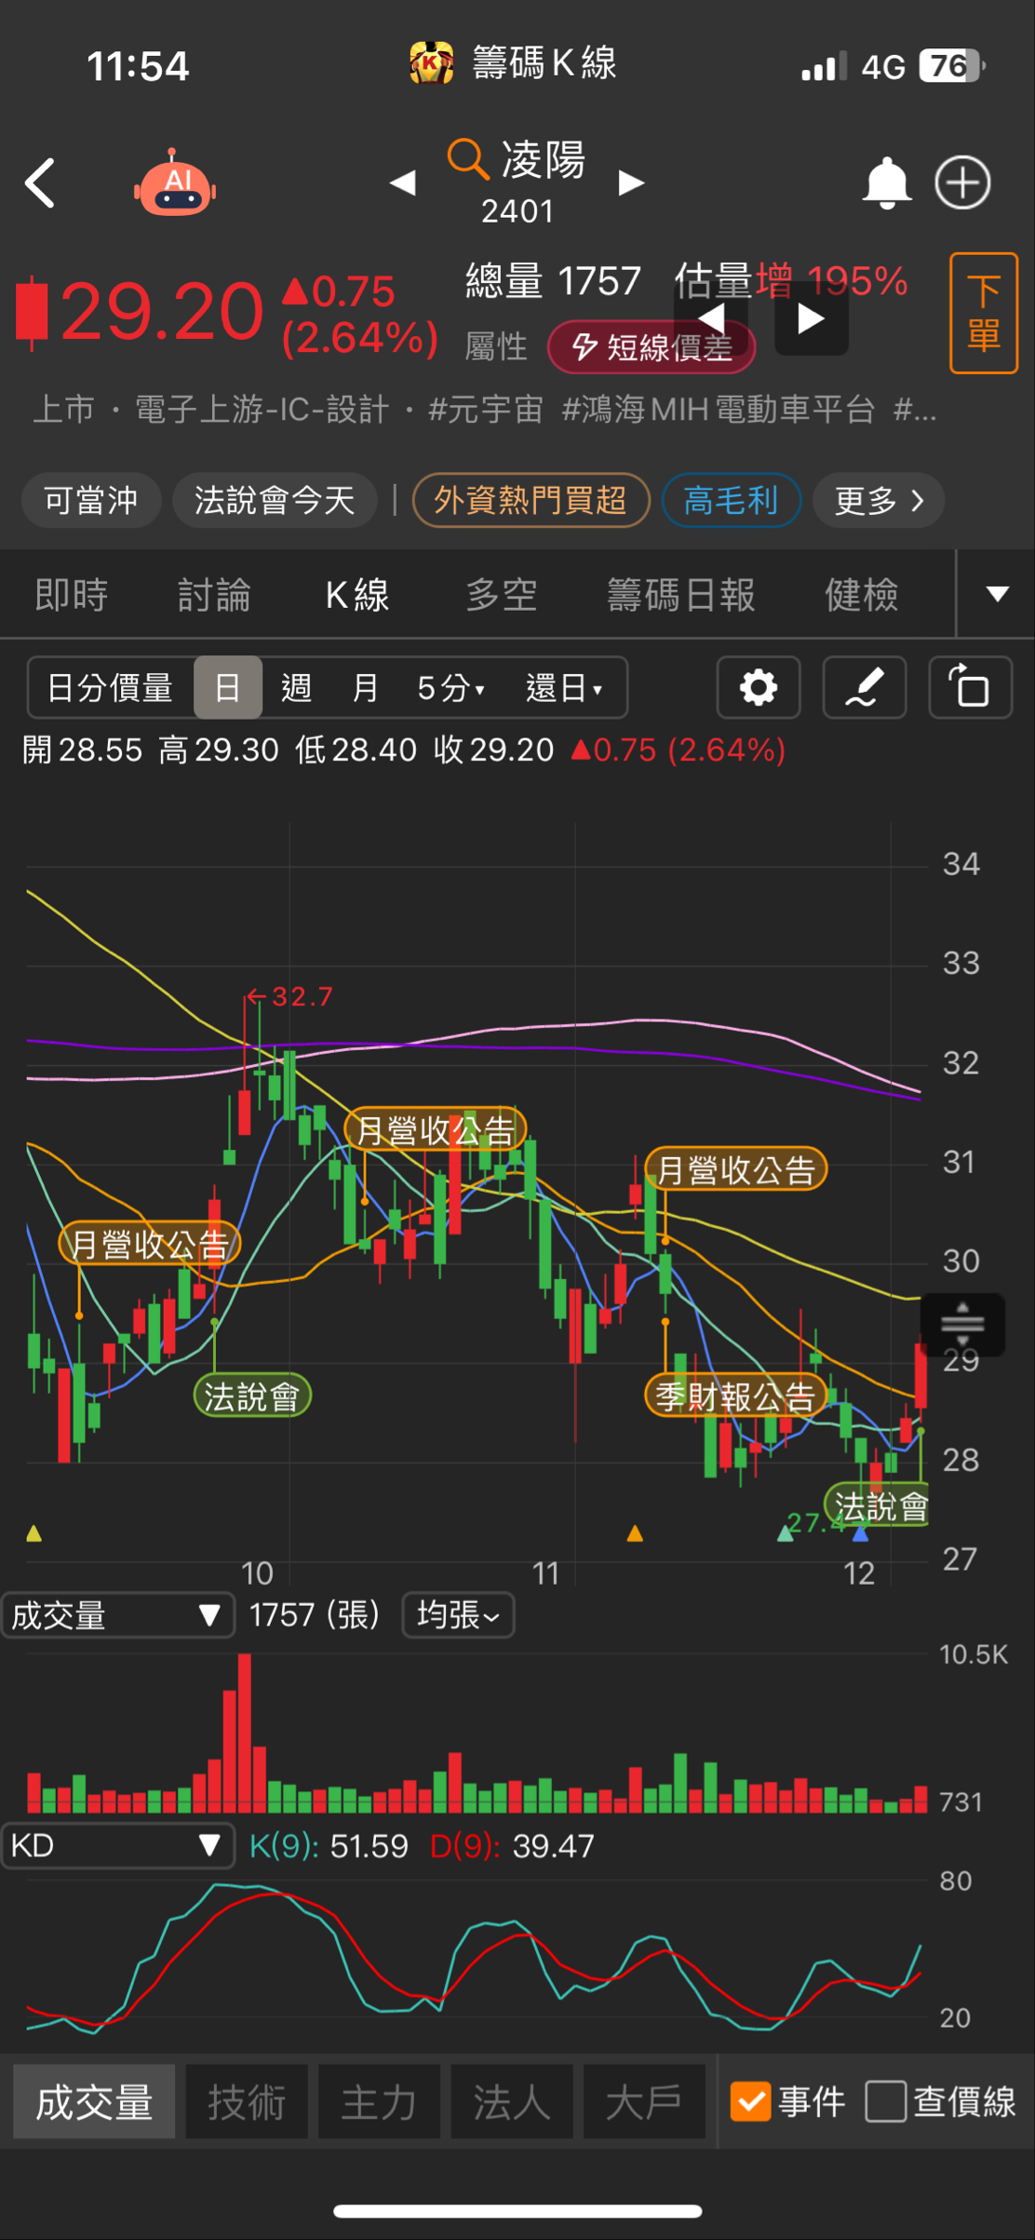Tap the battery 76 status indicator
The width and height of the screenshot is (1035, 2240).
click(x=952, y=66)
